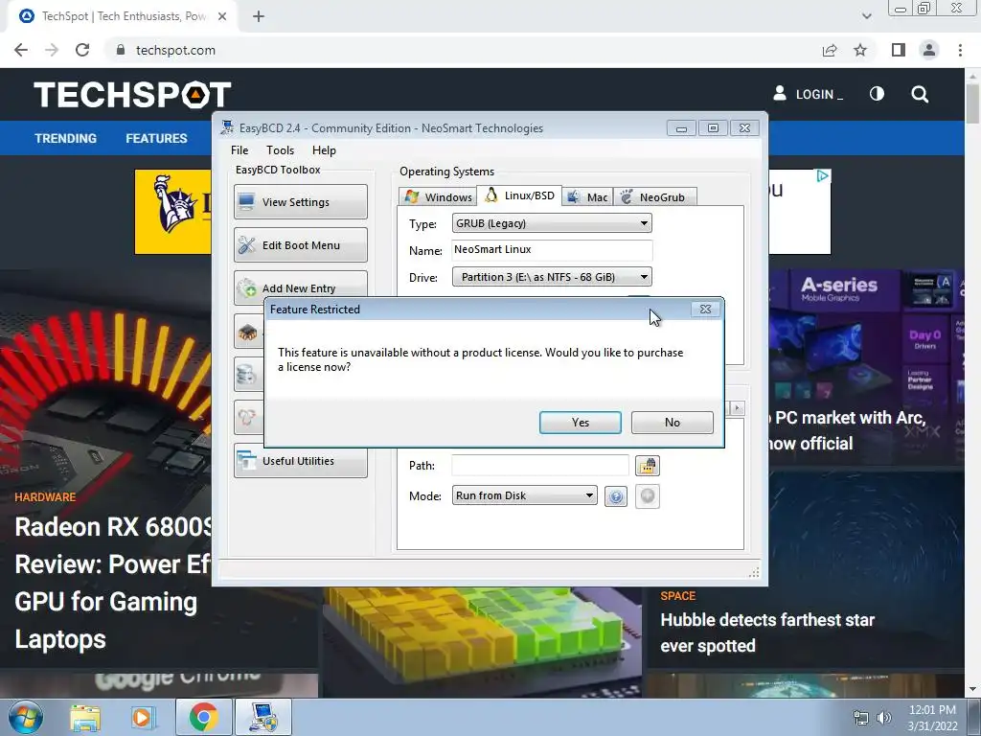Click the network icon in system tray
The image size is (981, 736).
(861, 718)
